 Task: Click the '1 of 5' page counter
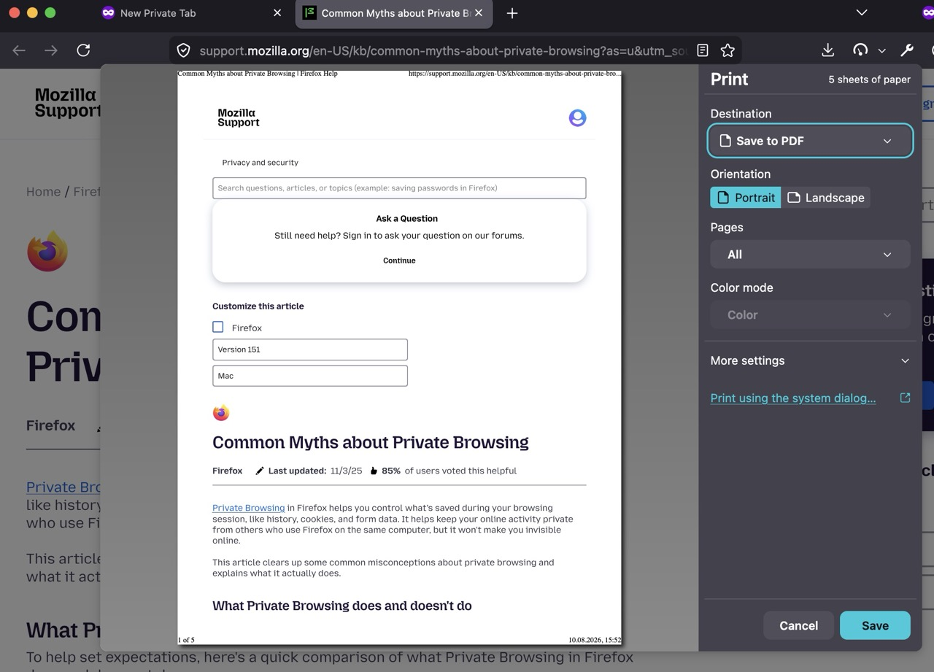pyautogui.click(x=186, y=640)
